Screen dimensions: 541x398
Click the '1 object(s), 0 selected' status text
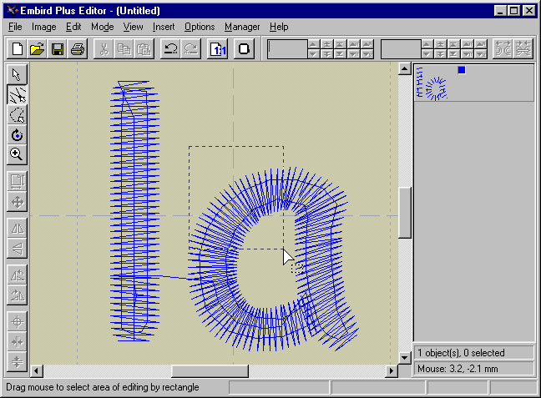coord(461,353)
